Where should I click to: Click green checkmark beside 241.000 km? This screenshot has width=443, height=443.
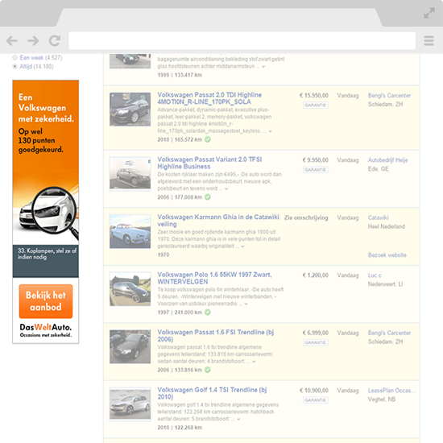tap(208, 313)
